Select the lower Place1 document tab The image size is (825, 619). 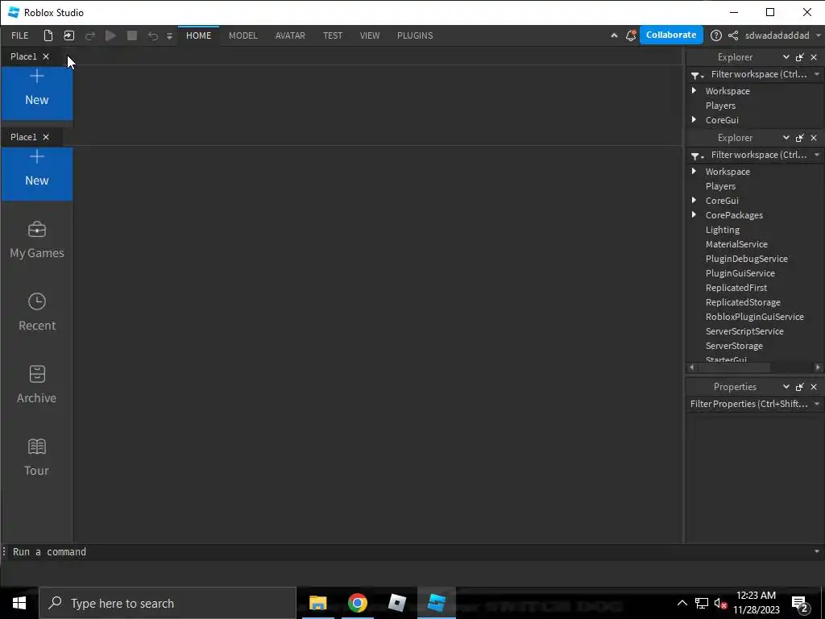(23, 137)
